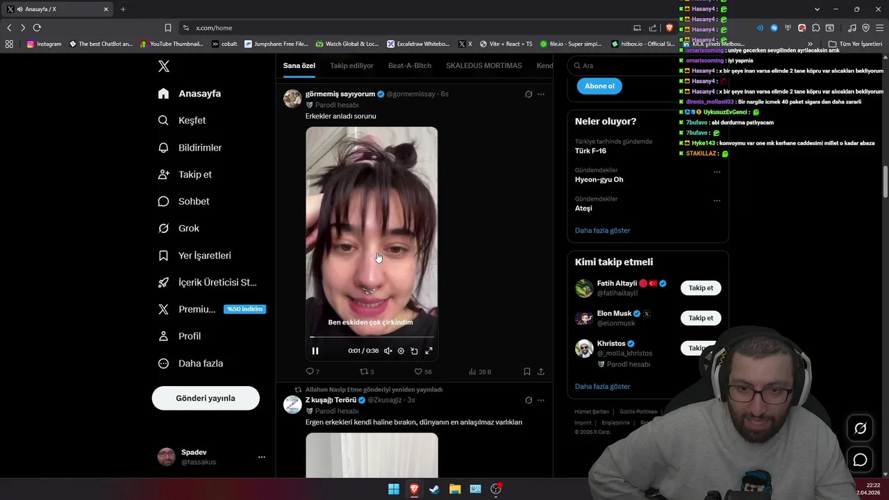Go back in the browser
The height and width of the screenshot is (500, 889).
tap(9, 28)
